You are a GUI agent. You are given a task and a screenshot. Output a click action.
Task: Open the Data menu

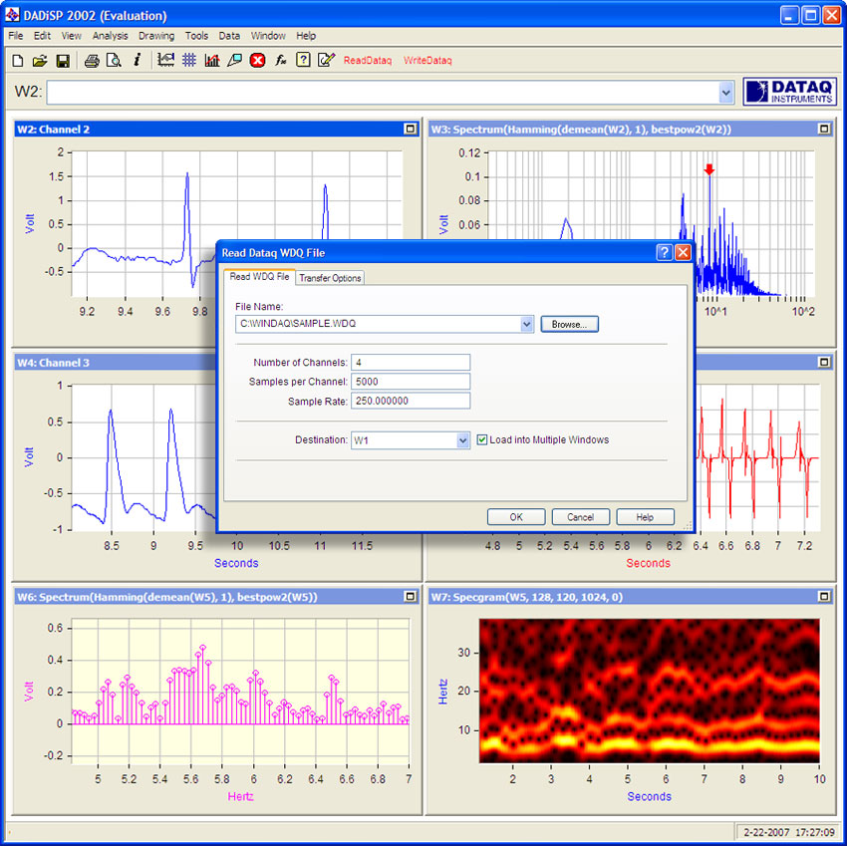coord(229,36)
